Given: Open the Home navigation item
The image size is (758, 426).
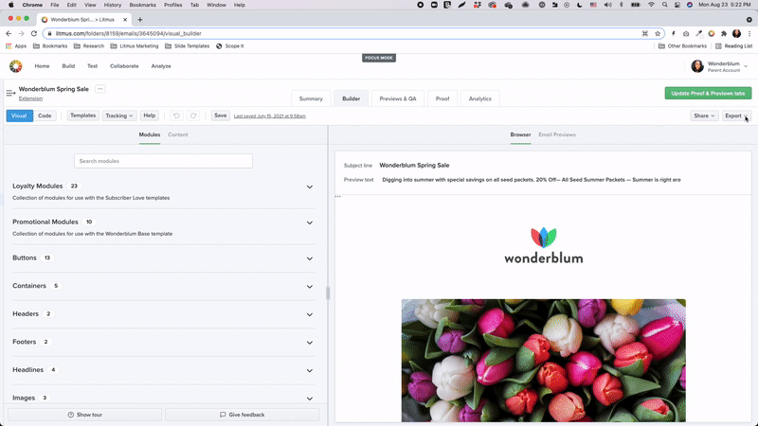Looking at the screenshot, I should pyautogui.click(x=42, y=66).
